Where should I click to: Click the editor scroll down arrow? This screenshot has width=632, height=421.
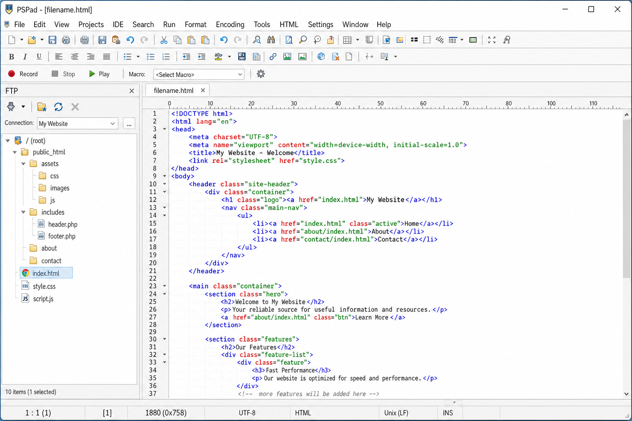[x=627, y=394]
